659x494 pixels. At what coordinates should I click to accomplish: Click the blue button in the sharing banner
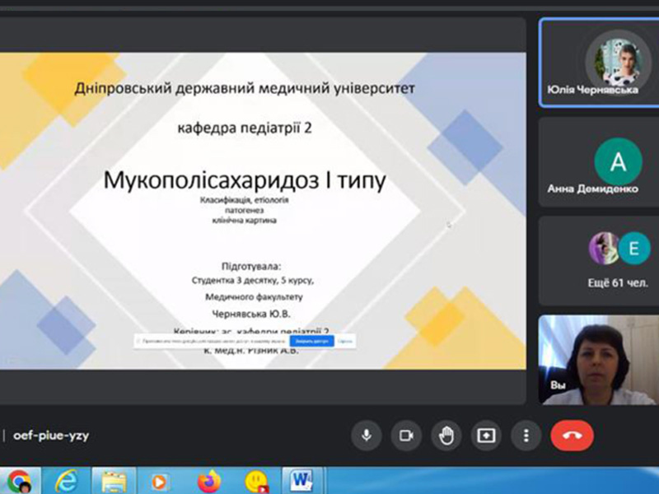pos(311,340)
